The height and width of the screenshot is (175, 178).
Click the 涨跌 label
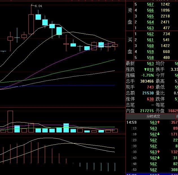click(x=130, y=69)
